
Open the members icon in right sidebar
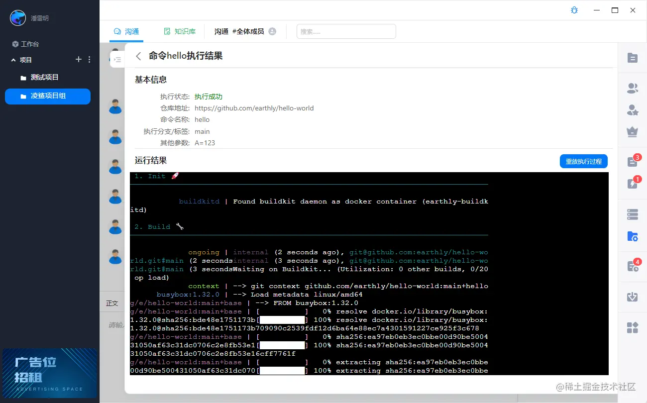point(633,89)
